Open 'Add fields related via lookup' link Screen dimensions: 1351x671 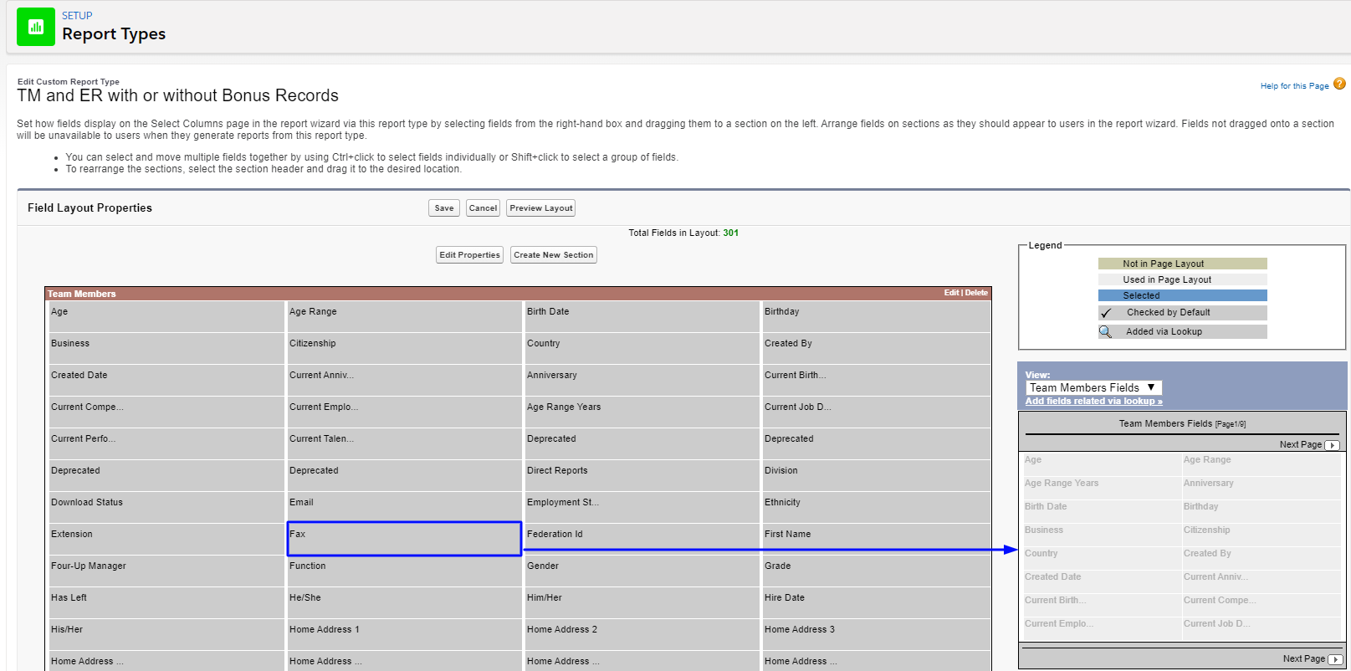pyautogui.click(x=1093, y=402)
